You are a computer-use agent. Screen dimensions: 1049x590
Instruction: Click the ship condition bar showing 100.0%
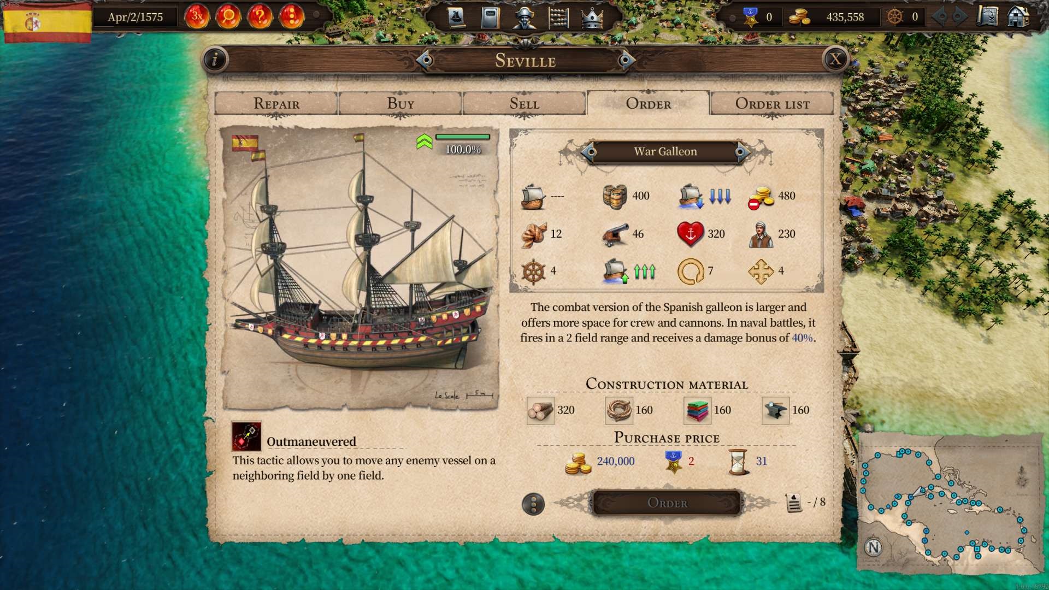click(x=463, y=137)
